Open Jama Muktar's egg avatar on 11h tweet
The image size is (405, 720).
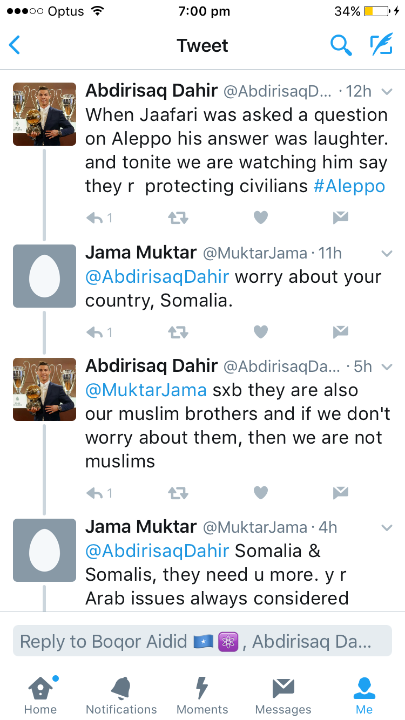[x=44, y=276]
